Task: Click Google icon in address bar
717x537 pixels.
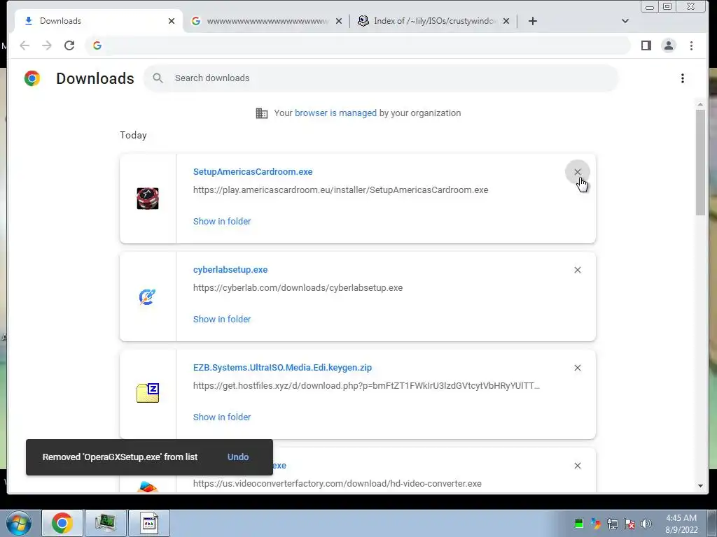Action: point(97,45)
